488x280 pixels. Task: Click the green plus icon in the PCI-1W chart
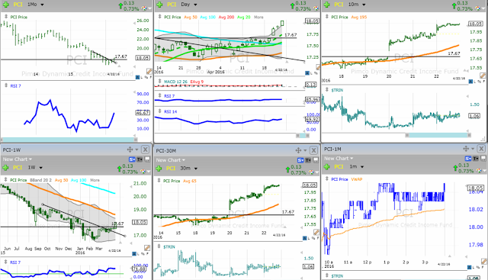click(x=6, y=168)
